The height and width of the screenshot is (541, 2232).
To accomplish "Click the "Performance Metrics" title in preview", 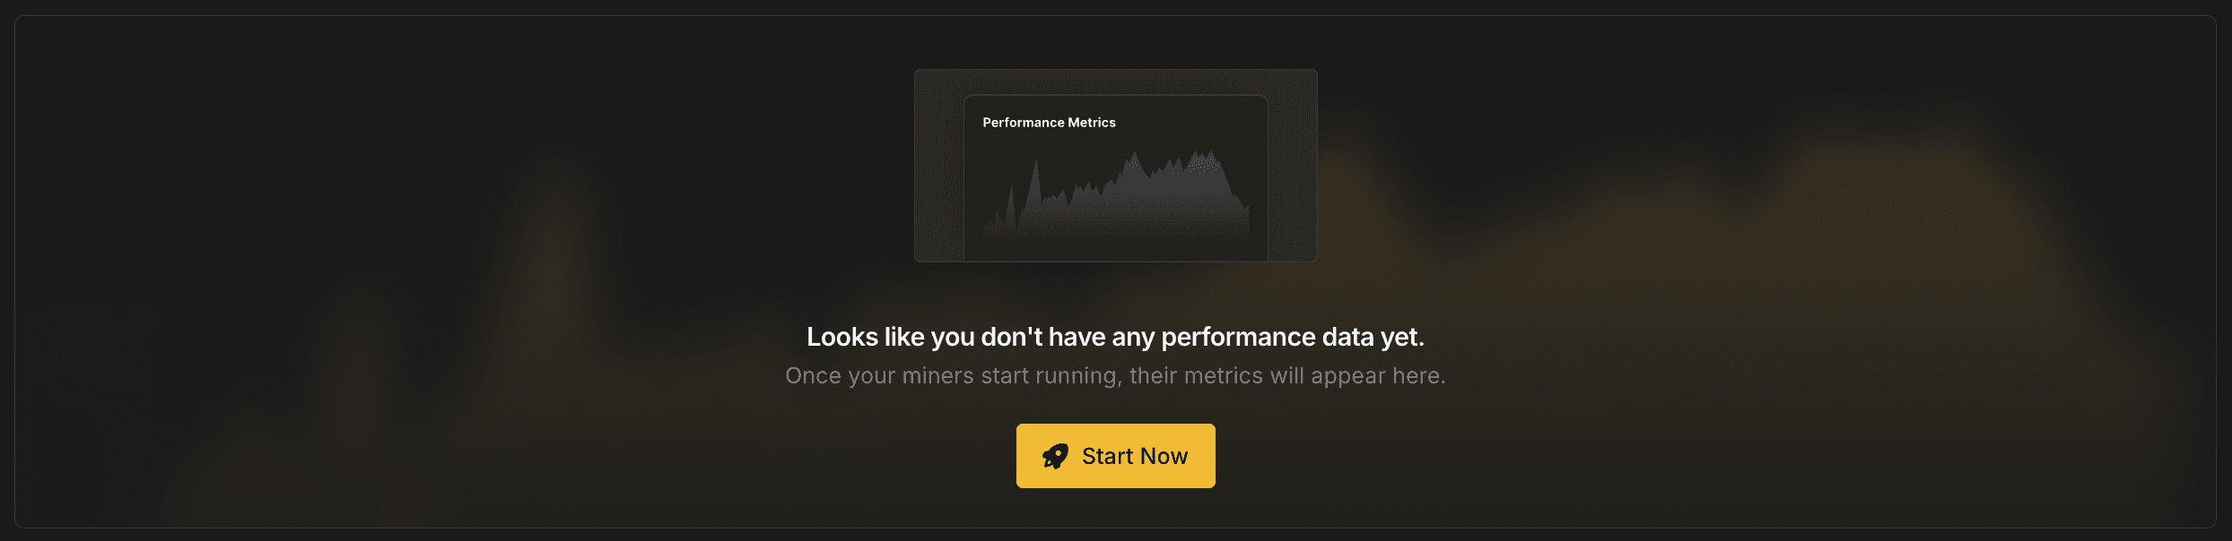I will pyautogui.click(x=1049, y=123).
